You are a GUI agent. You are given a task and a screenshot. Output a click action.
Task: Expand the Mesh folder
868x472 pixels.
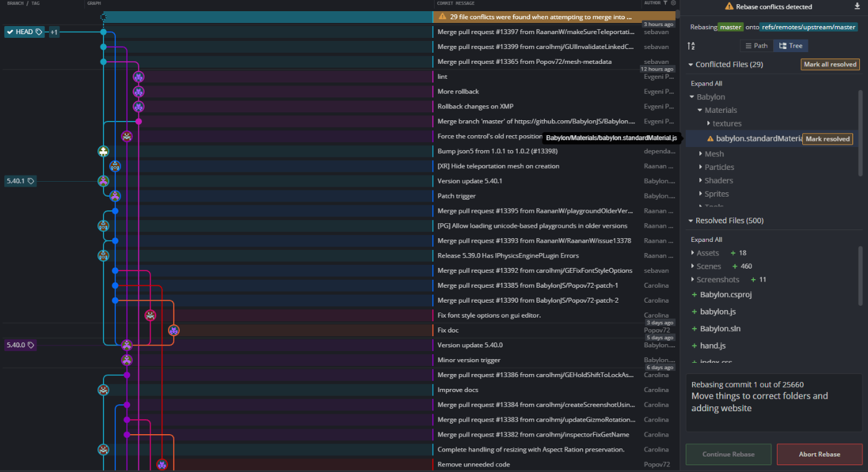click(x=700, y=154)
